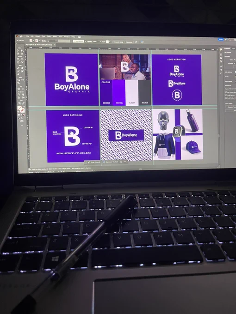This screenshot has height=314, width=236.
Task: Select the Rectangle tool
Action: (18, 59)
